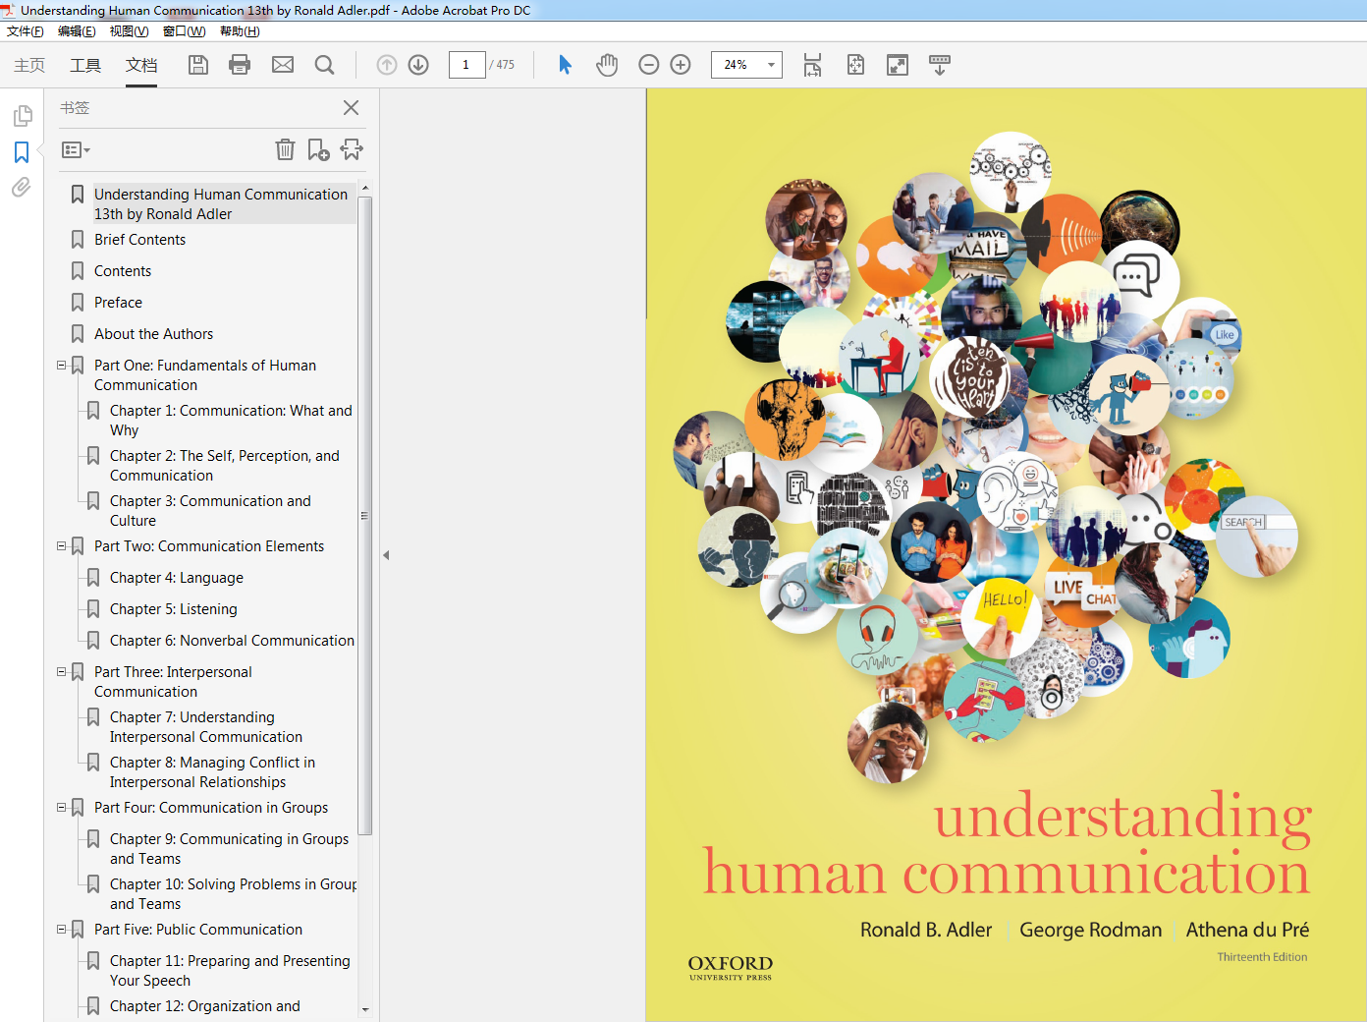Open Attachments paperclip panel icon
1367x1022 pixels.
pyautogui.click(x=22, y=187)
